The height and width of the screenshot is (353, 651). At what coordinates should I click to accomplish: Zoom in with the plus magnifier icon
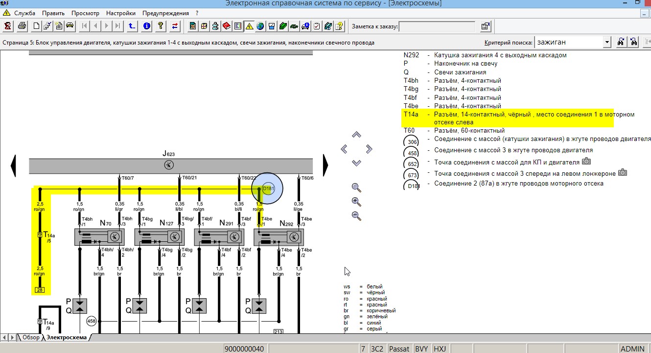click(356, 202)
